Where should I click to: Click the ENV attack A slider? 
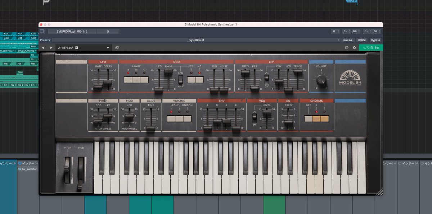pos(207,127)
